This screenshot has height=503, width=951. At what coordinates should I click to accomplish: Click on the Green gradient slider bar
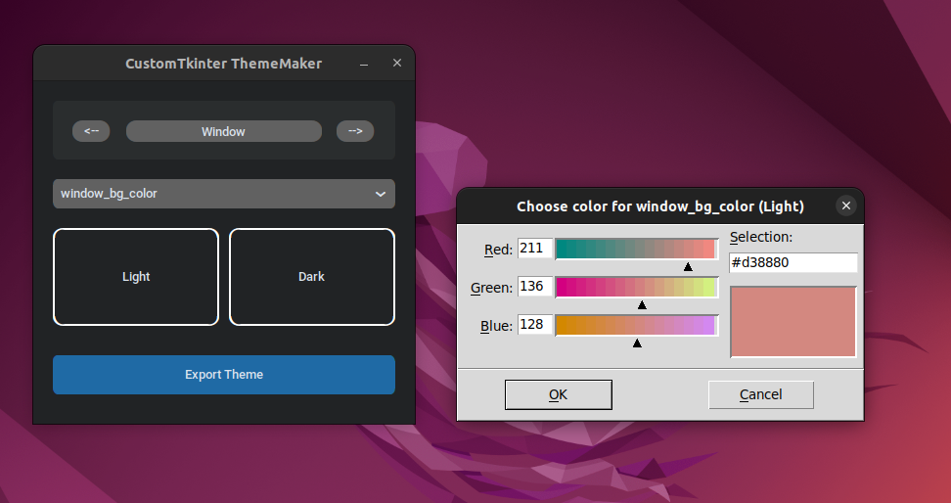[x=636, y=287]
